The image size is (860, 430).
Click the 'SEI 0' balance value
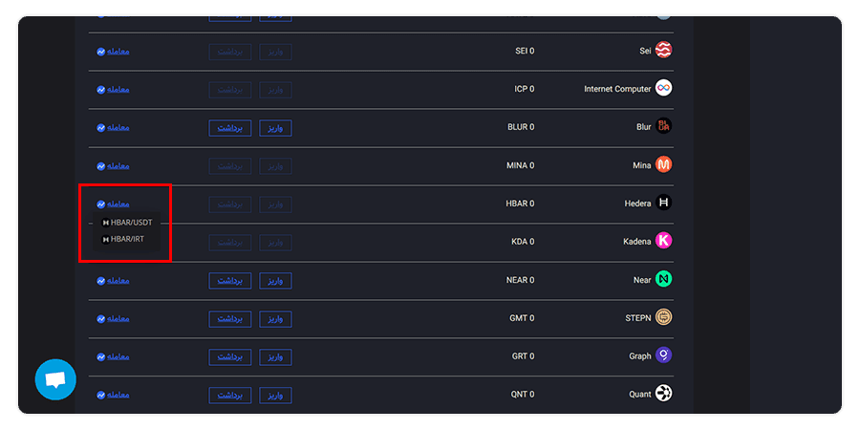525,51
